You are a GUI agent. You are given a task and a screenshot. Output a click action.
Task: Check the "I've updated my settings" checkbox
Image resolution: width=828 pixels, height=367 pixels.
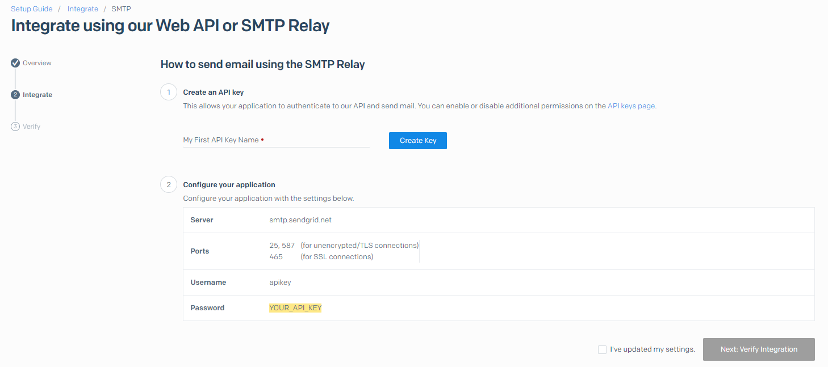602,349
